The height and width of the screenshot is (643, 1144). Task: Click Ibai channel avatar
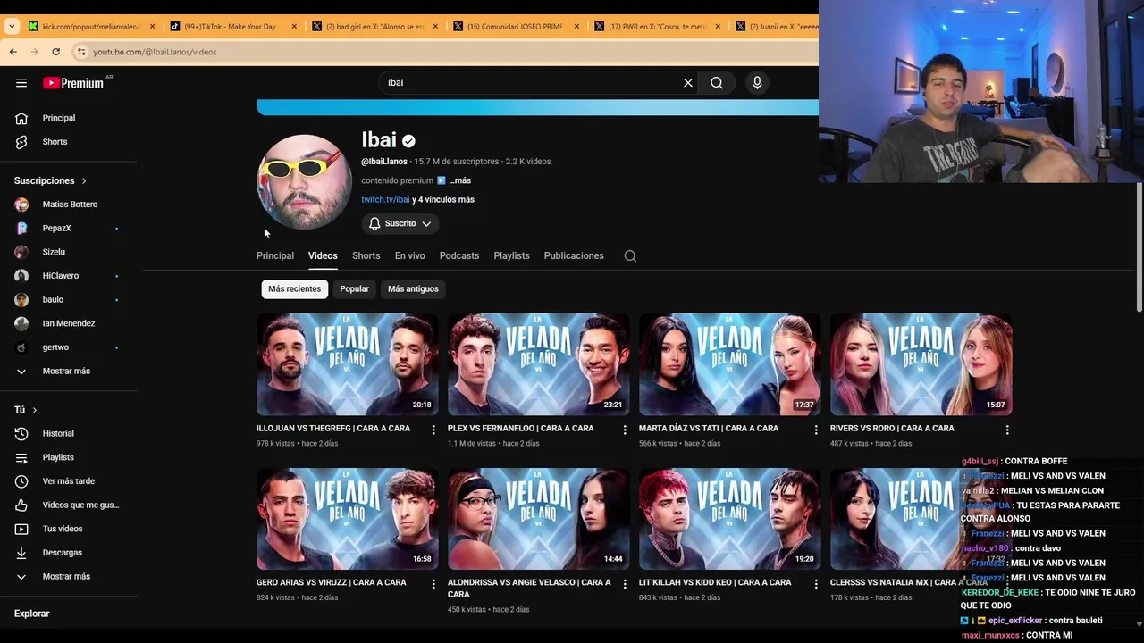pos(304,181)
